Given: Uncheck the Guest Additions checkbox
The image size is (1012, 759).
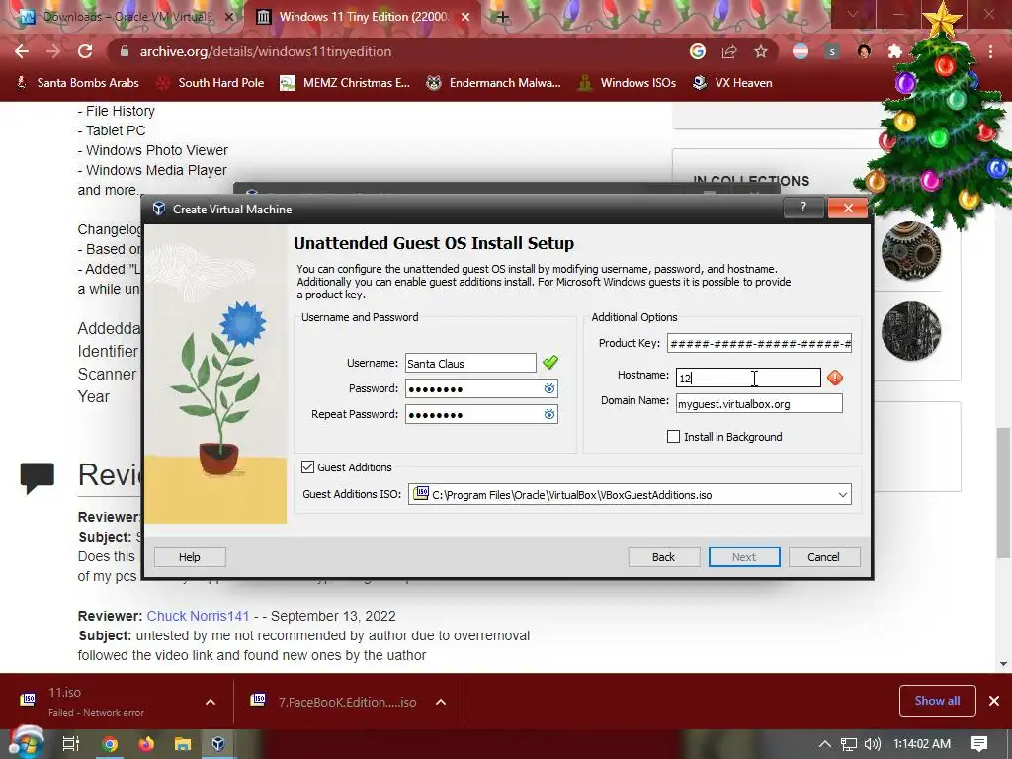Looking at the screenshot, I should [x=308, y=467].
